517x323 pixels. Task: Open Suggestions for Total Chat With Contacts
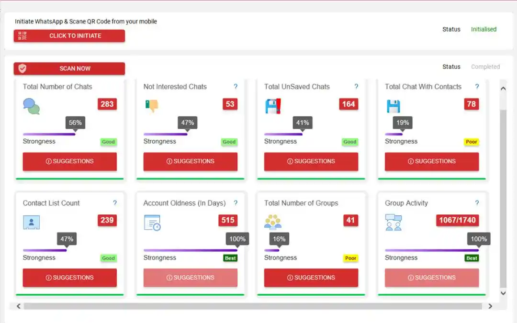click(x=432, y=162)
